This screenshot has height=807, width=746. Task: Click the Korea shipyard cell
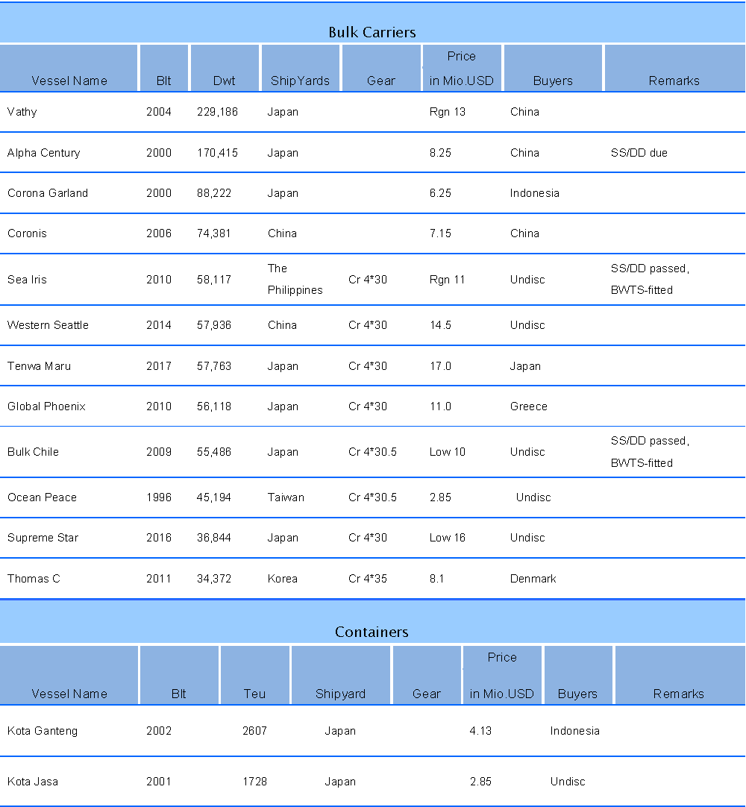pos(283,579)
